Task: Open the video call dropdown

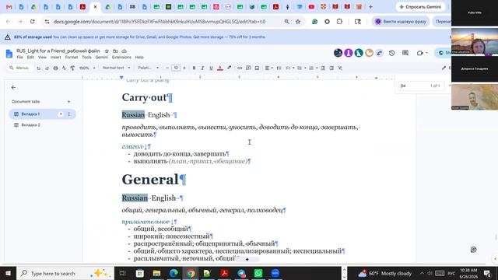Action: [427, 53]
